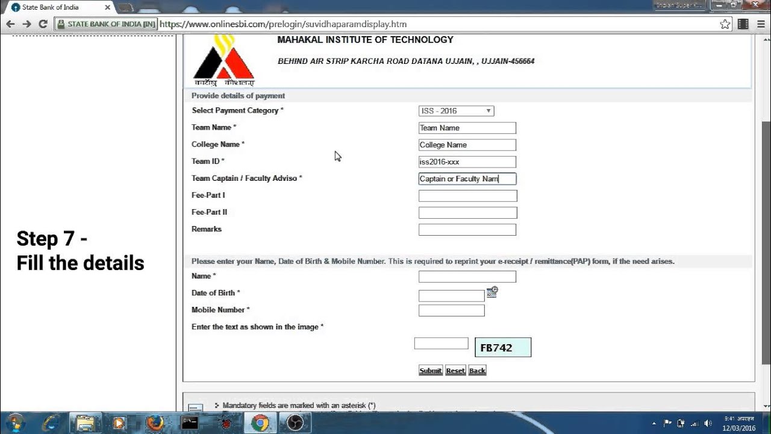
Task: Click the Fee-Part I field
Action: (x=468, y=195)
